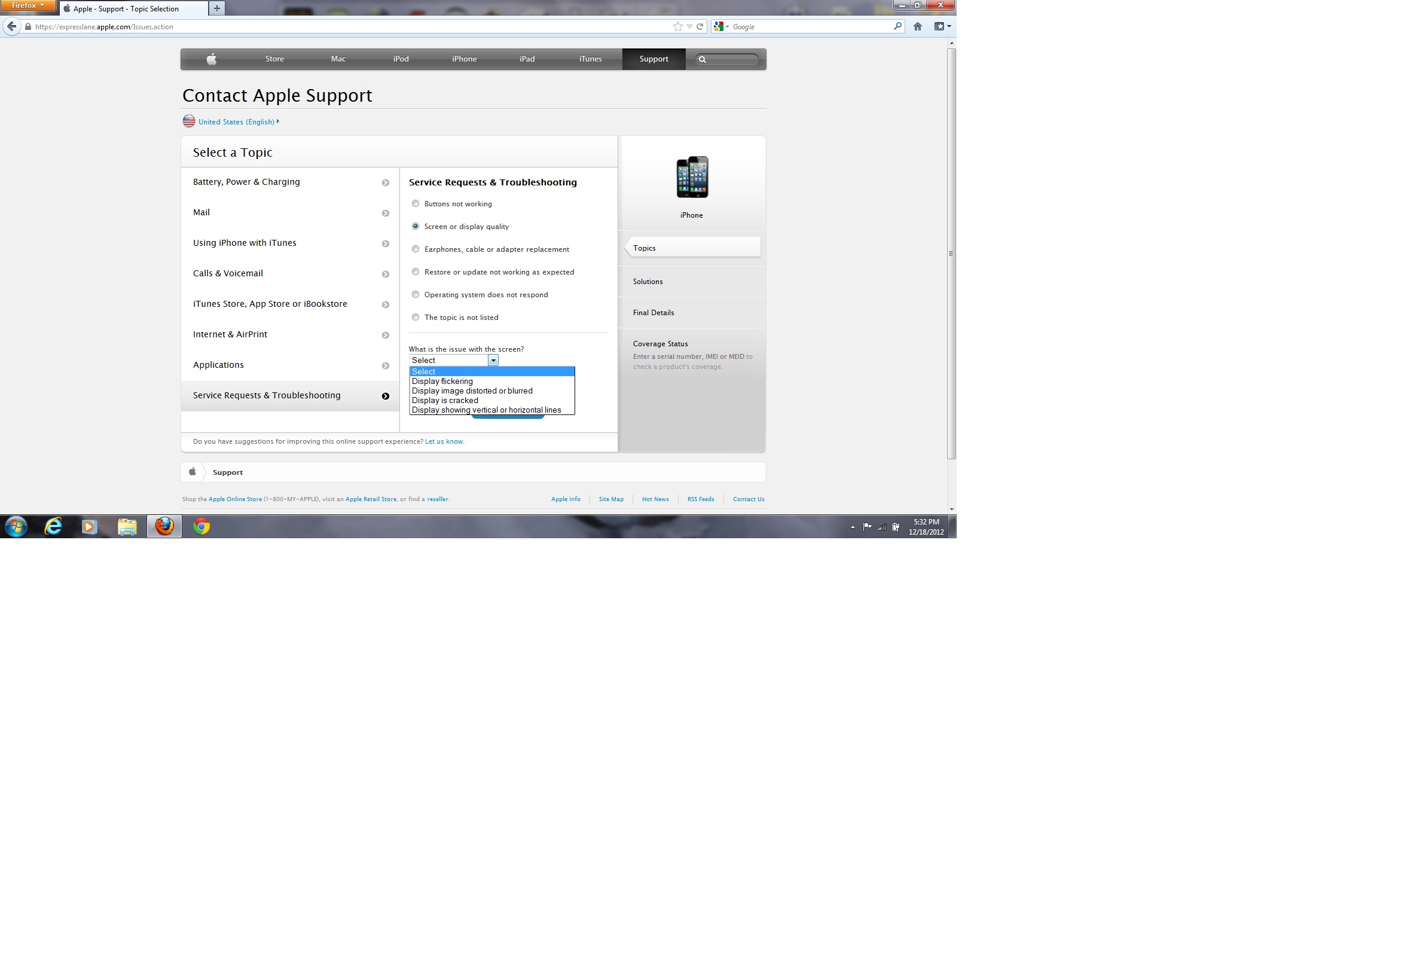The image size is (1411, 976).
Task: Open the Windows Start button
Action: point(16,526)
